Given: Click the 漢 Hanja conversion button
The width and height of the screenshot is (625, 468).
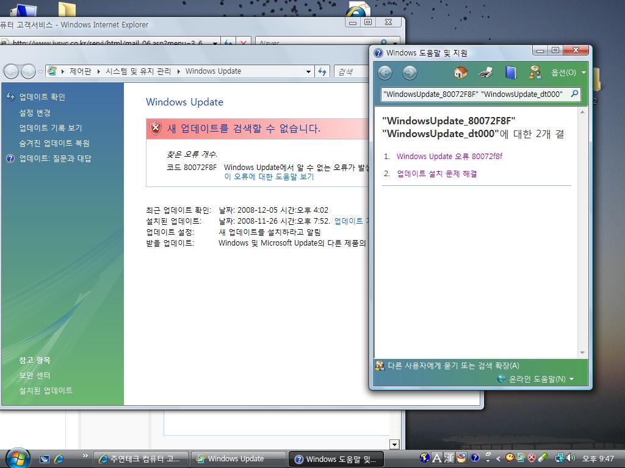Looking at the screenshot, I should pos(449,458).
